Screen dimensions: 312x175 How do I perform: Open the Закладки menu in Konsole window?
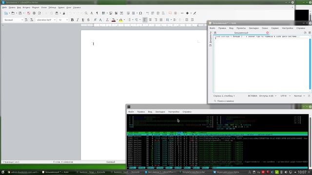pyautogui.click(x=160, y=112)
